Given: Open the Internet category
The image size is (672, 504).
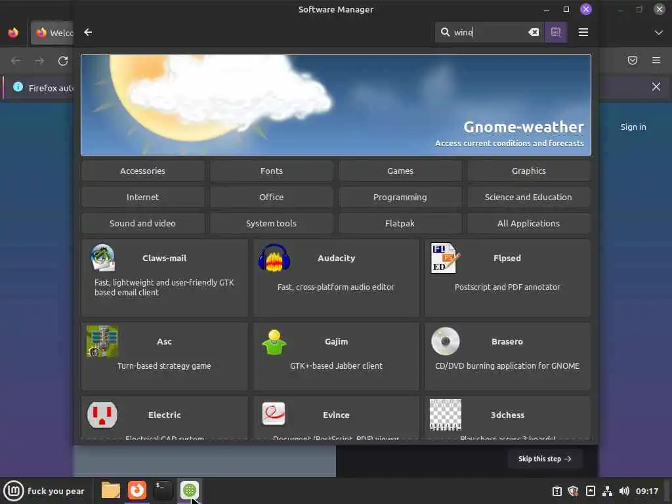Looking at the screenshot, I should tap(142, 197).
